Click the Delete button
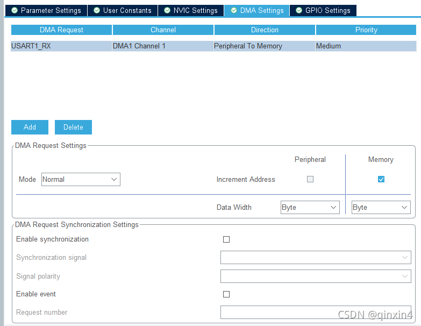Viewport: 421px width, 326px height. pos(73,127)
